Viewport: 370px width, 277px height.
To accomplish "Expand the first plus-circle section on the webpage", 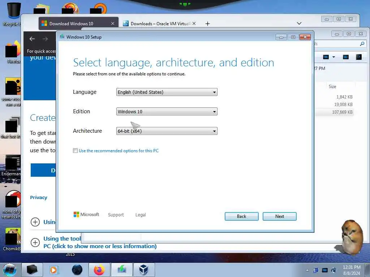I will tap(35, 222).
